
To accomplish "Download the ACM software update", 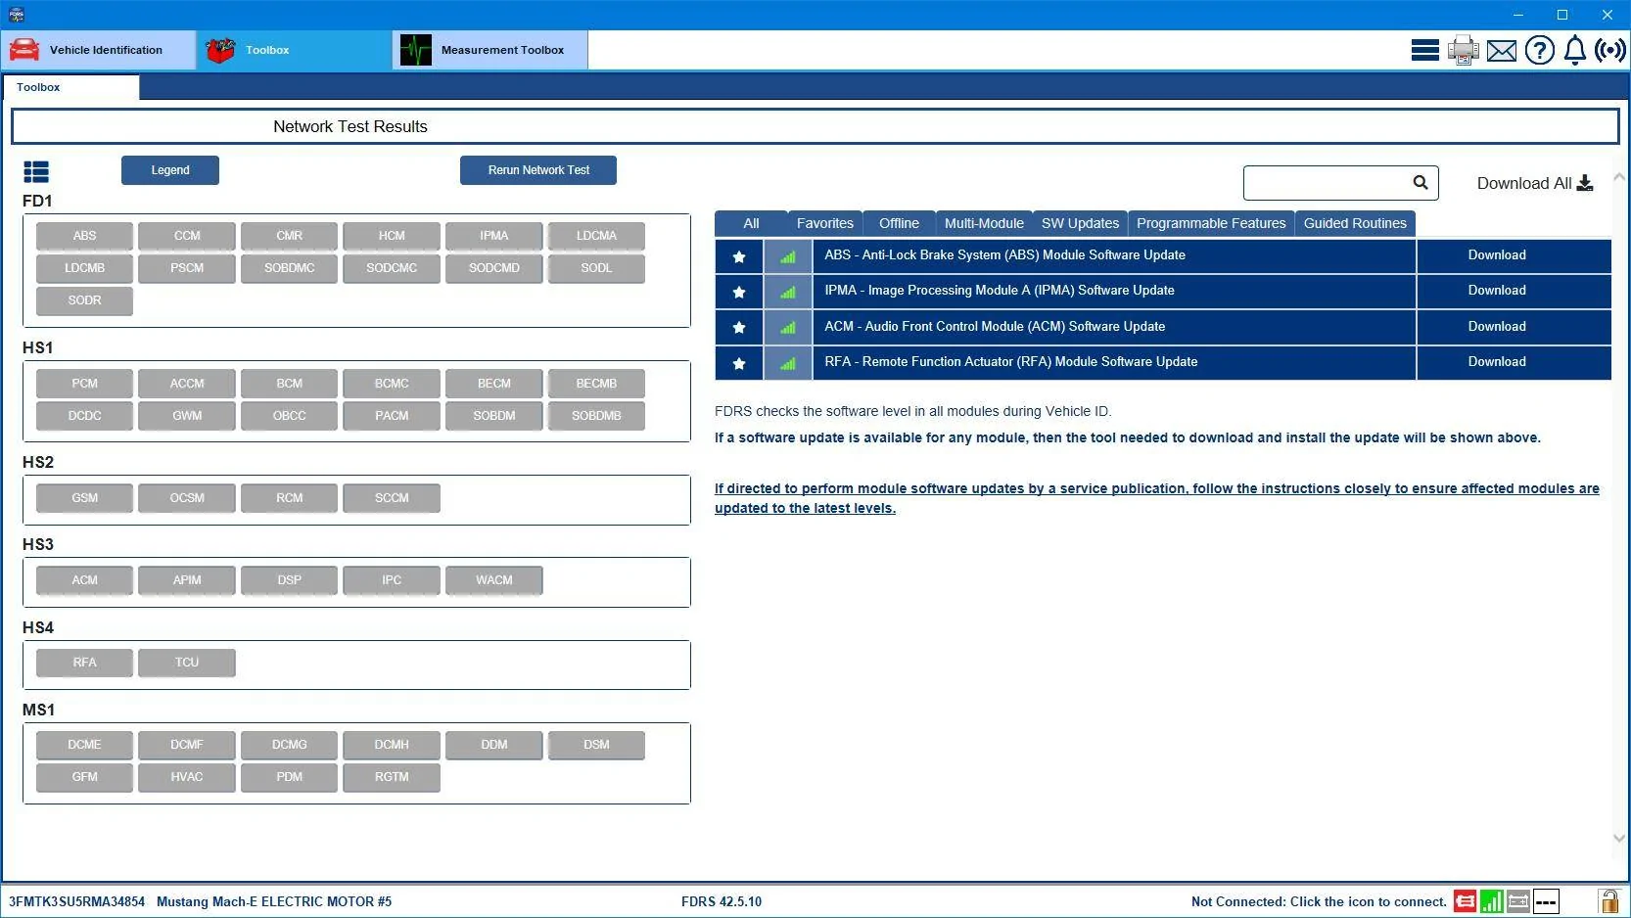I will coord(1514,327).
